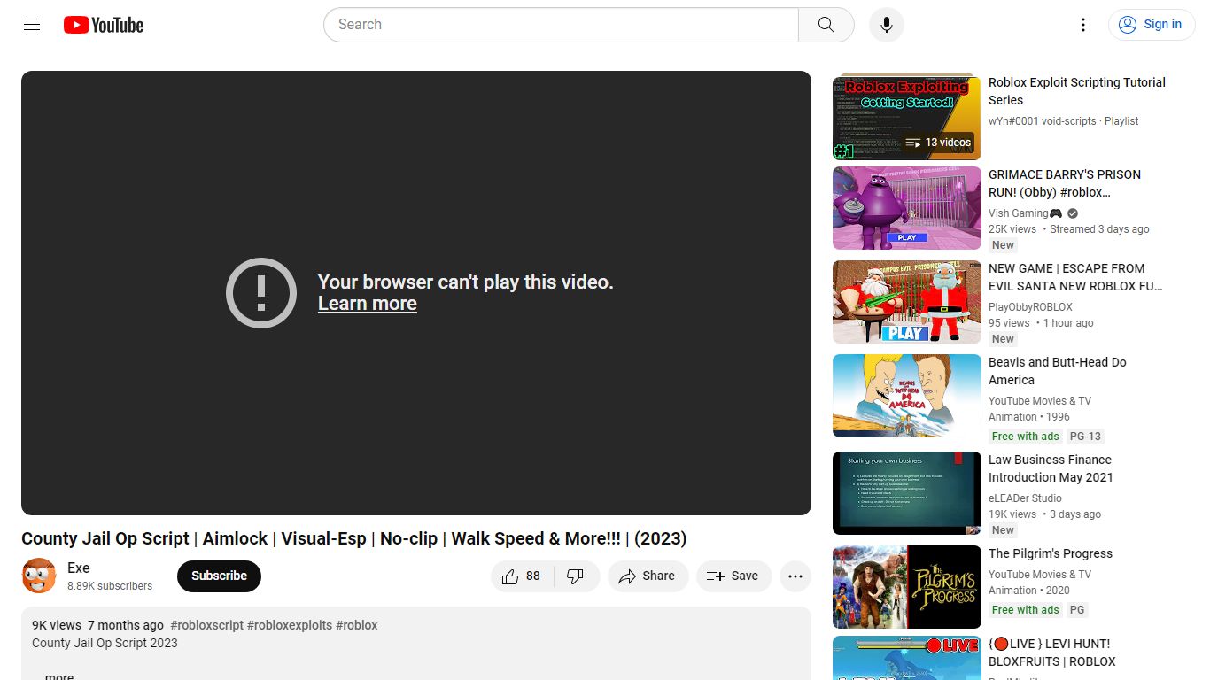Click the magnifier search button
The width and height of the screenshot is (1210, 680).
(826, 25)
